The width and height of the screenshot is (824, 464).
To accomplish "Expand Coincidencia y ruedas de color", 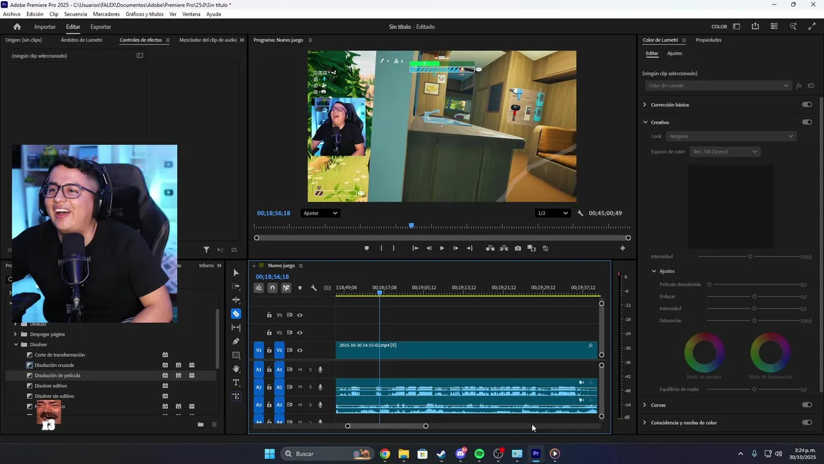I will point(645,423).
